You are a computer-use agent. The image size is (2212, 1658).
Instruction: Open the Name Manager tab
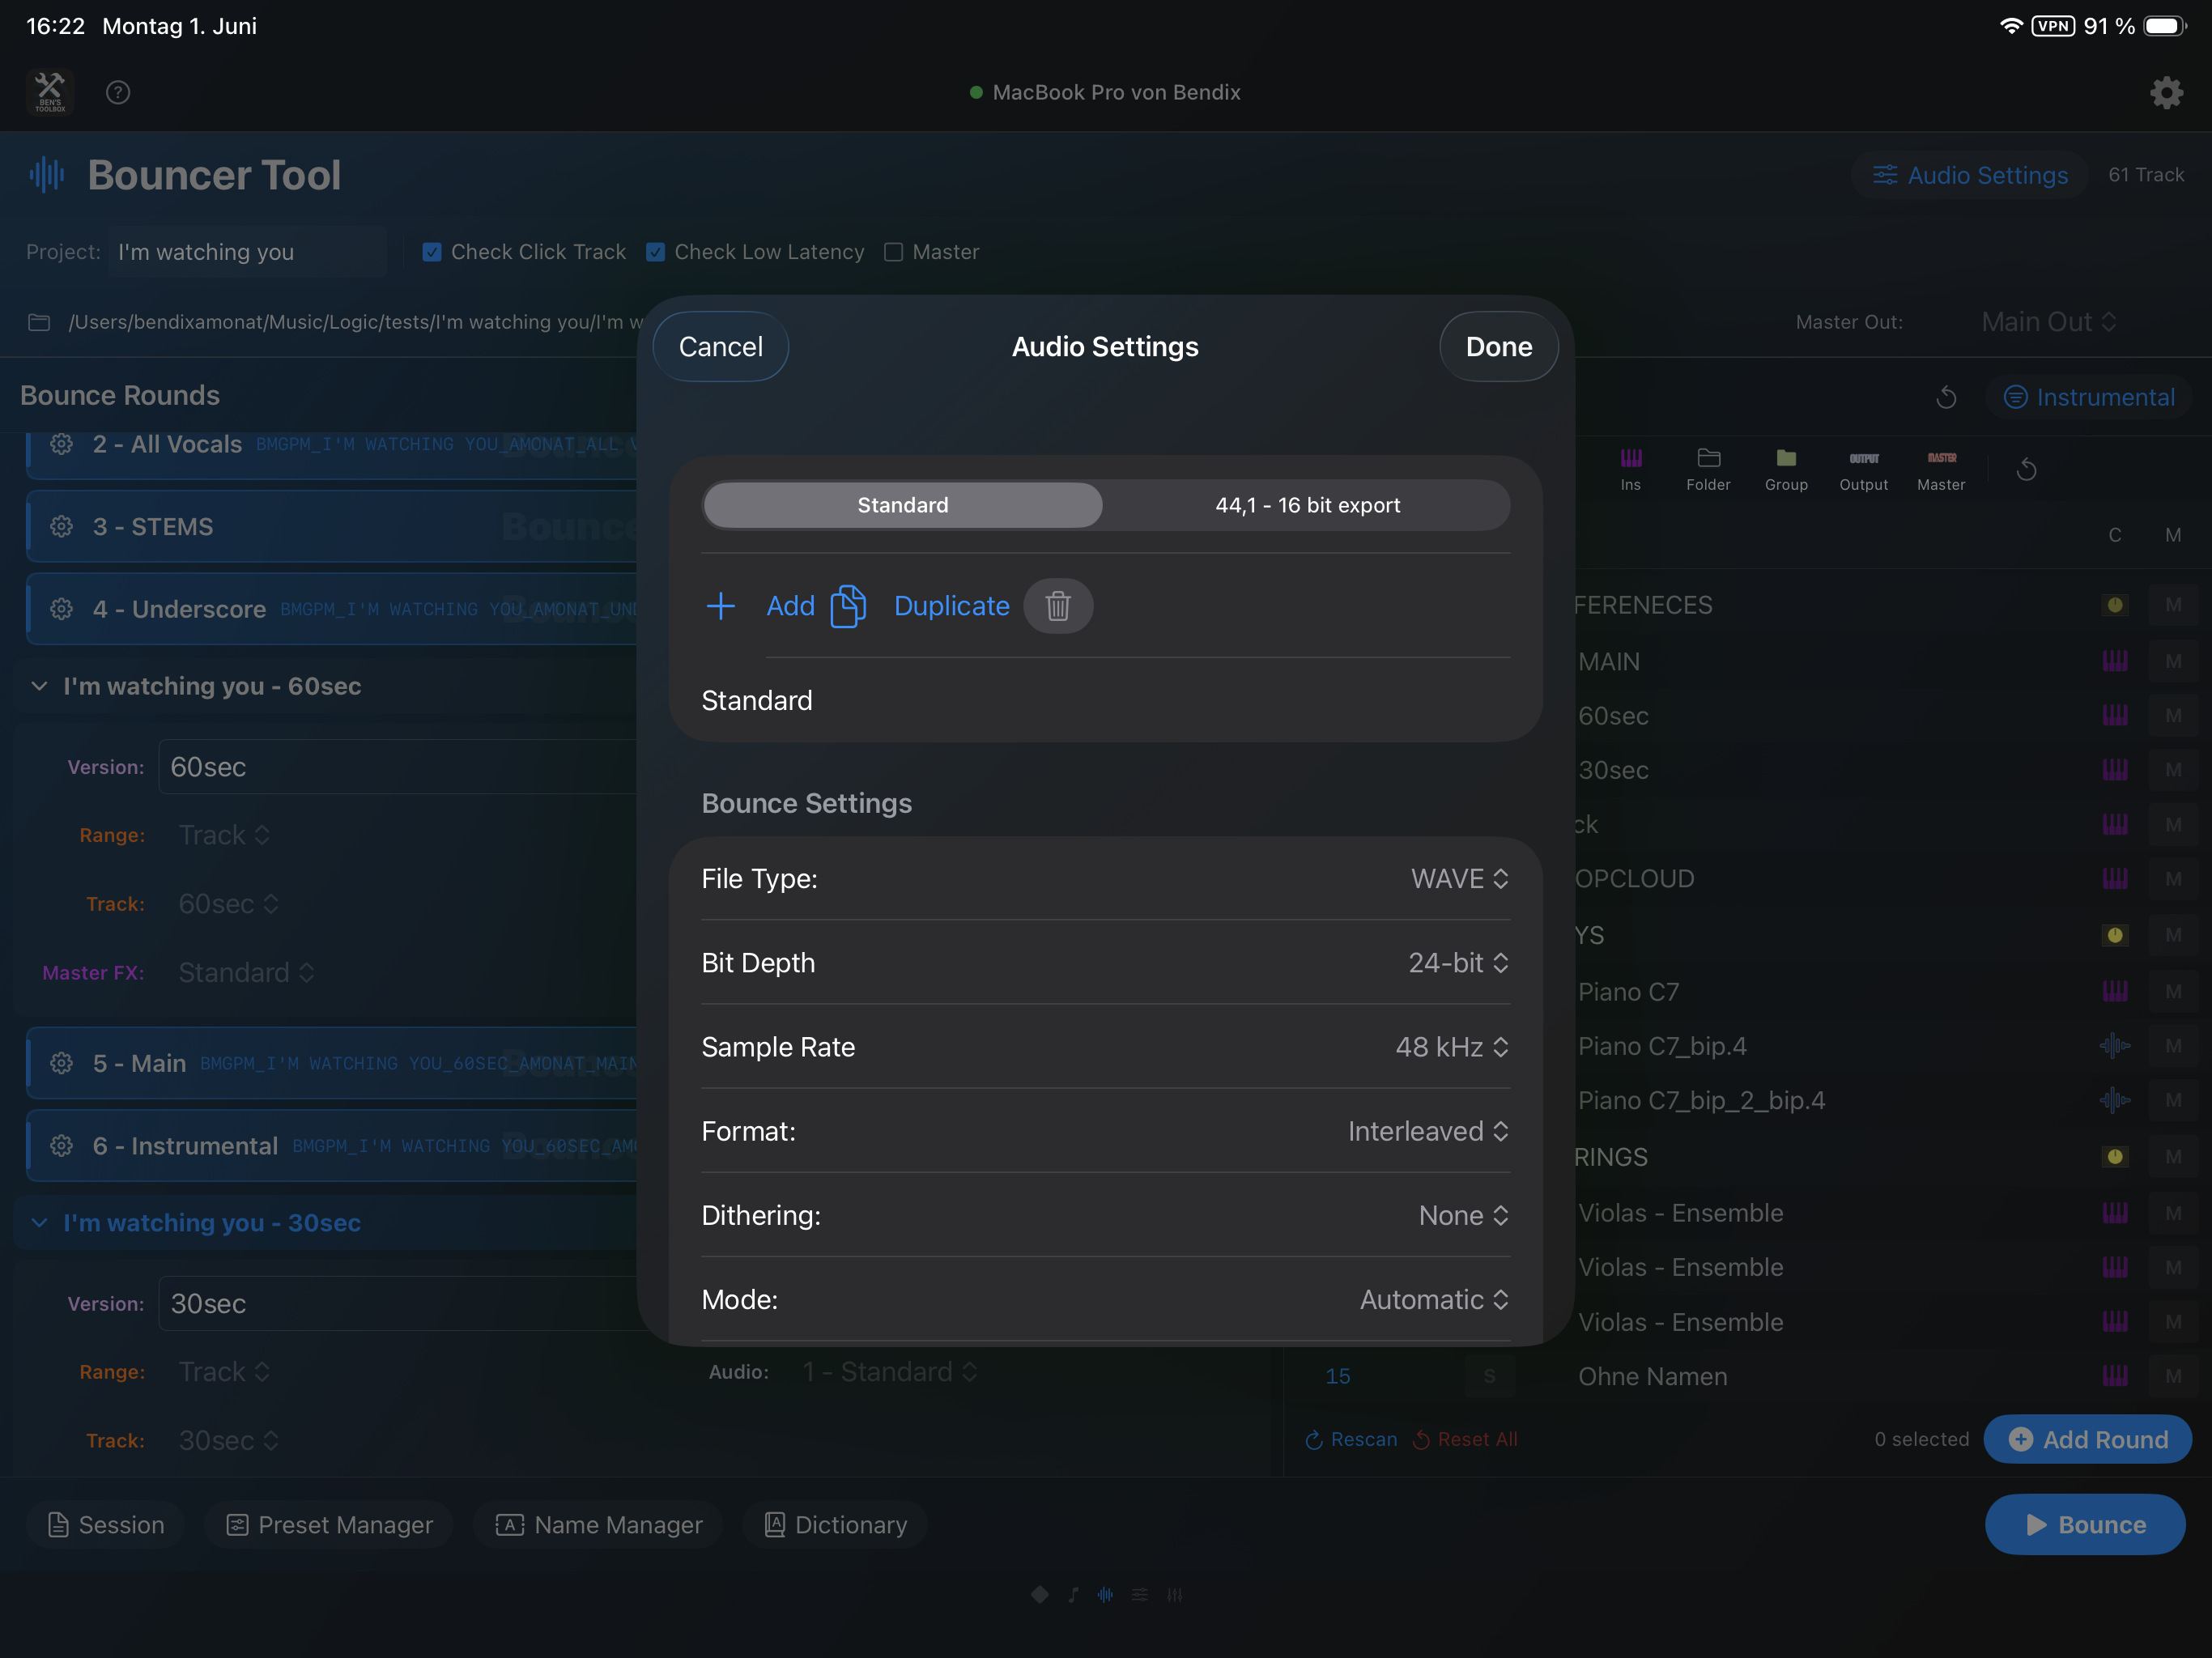click(599, 1525)
